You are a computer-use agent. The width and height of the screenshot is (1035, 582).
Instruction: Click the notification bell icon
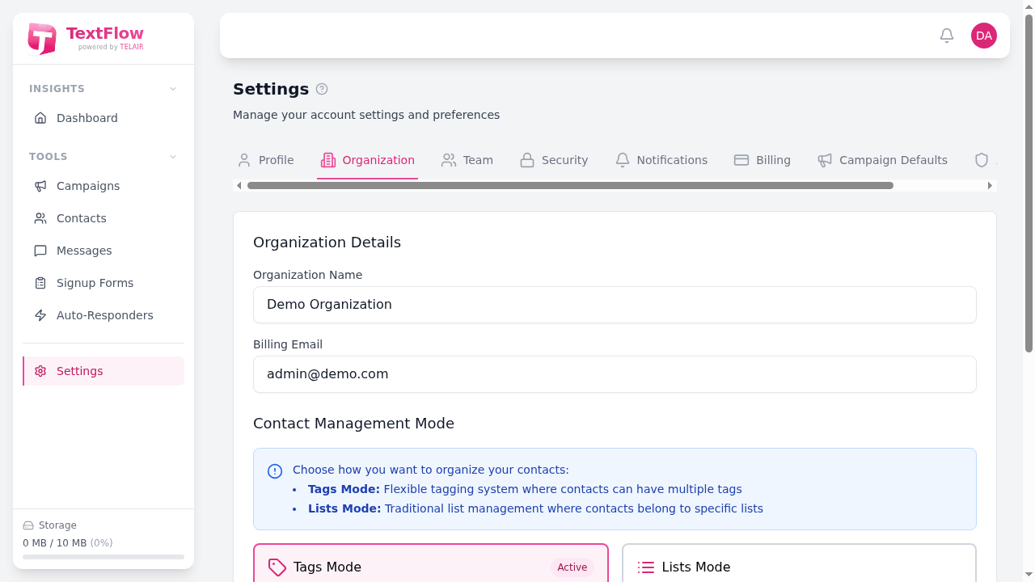946,36
